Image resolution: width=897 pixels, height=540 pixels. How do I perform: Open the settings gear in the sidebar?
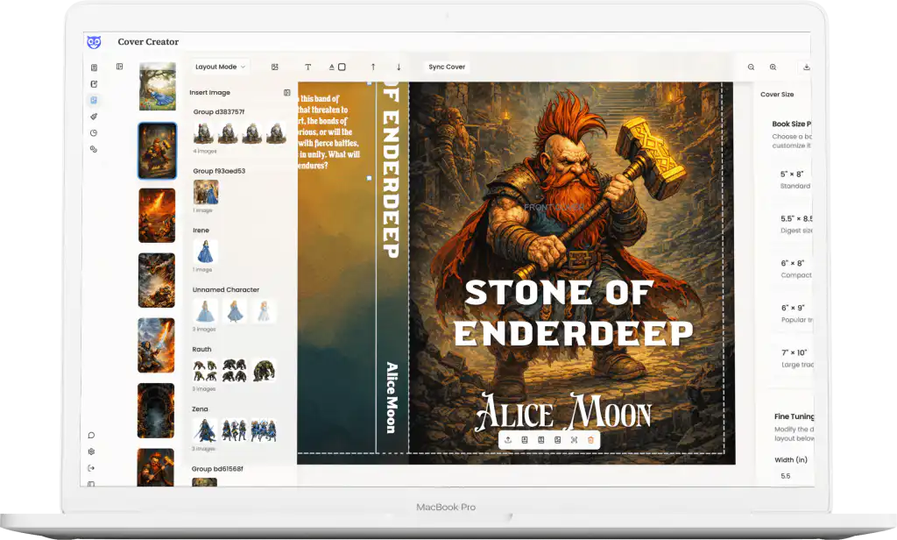[x=91, y=451]
